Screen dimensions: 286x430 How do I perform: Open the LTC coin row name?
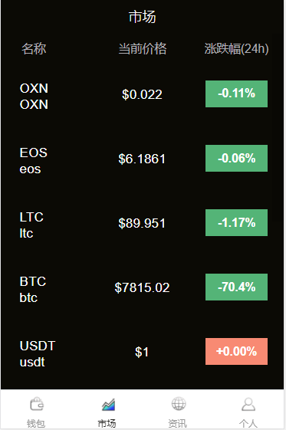tap(31, 225)
